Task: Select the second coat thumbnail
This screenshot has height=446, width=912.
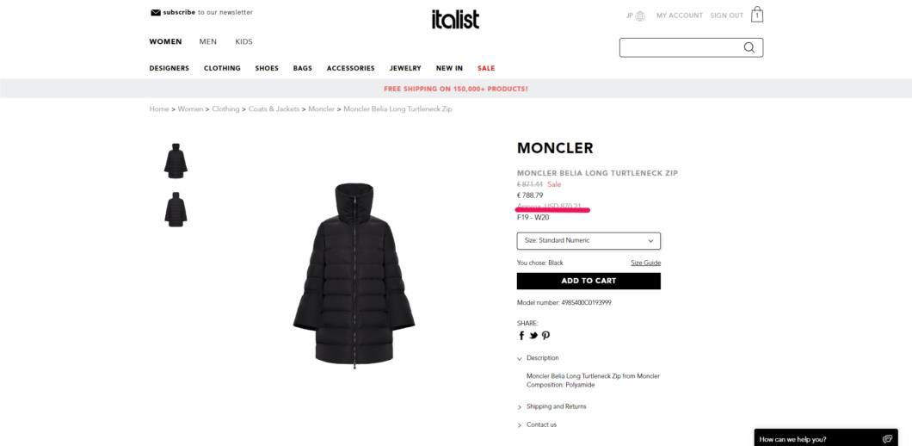Action: 176,209
